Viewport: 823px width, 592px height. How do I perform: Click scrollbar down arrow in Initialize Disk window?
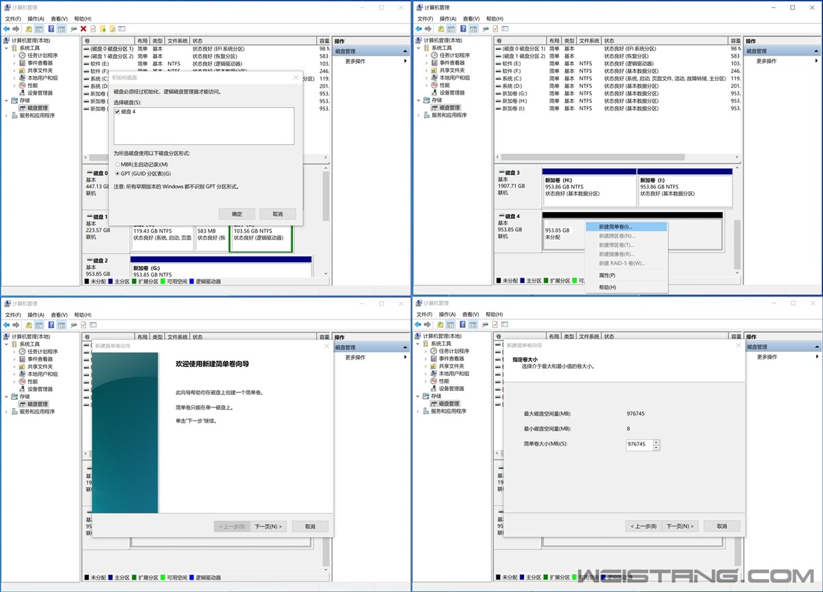coord(326,274)
